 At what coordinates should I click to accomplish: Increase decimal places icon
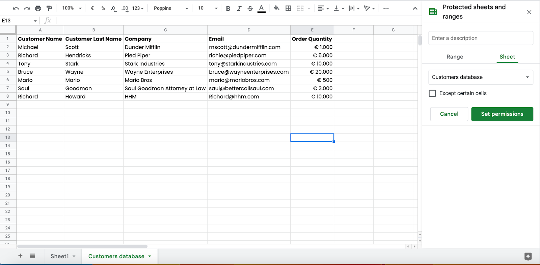click(x=125, y=8)
